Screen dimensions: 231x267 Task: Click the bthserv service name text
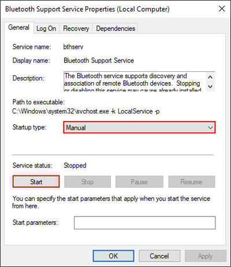tap(73, 47)
